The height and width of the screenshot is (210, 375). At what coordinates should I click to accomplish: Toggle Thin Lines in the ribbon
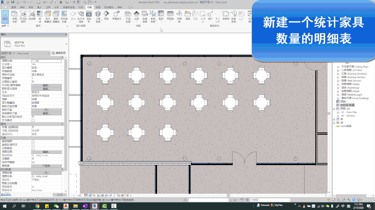tap(40, 16)
